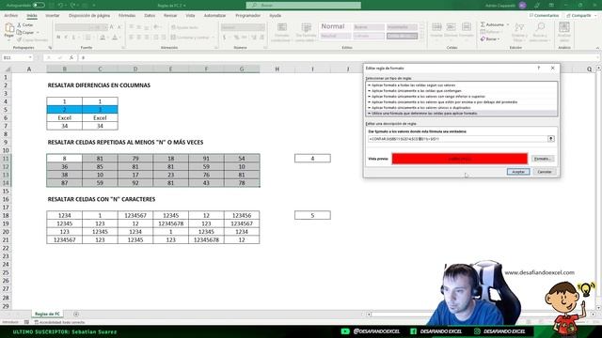Click the cell containing 4 in column I
Viewport: 602px width, 338px height.
(x=312, y=159)
